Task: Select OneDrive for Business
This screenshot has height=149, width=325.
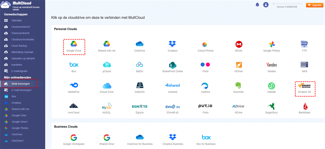Action: point(140,140)
